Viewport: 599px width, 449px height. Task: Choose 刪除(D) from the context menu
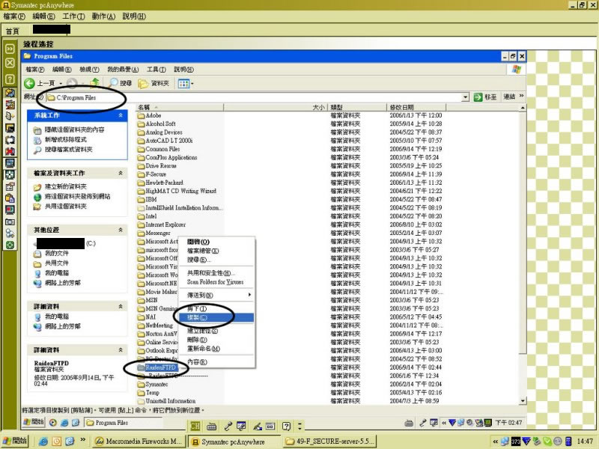point(216,340)
